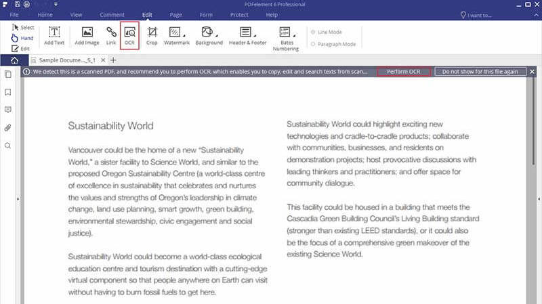Open the attachments side panel
The image size is (542, 304).
coord(8,128)
